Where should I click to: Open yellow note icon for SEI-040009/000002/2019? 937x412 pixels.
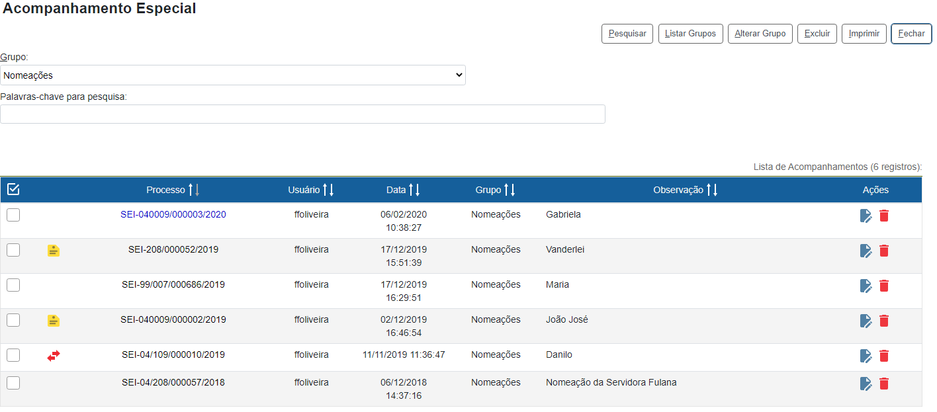click(54, 321)
